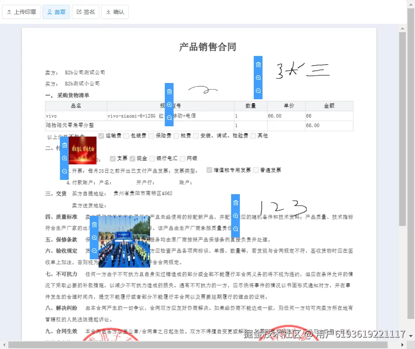Delete the squiggle signature near table header
The width and height of the screenshot is (415, 349).
pyautogui.click(x=170, y=92)
